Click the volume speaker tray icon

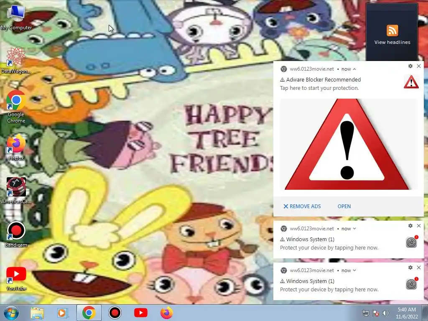386,313
